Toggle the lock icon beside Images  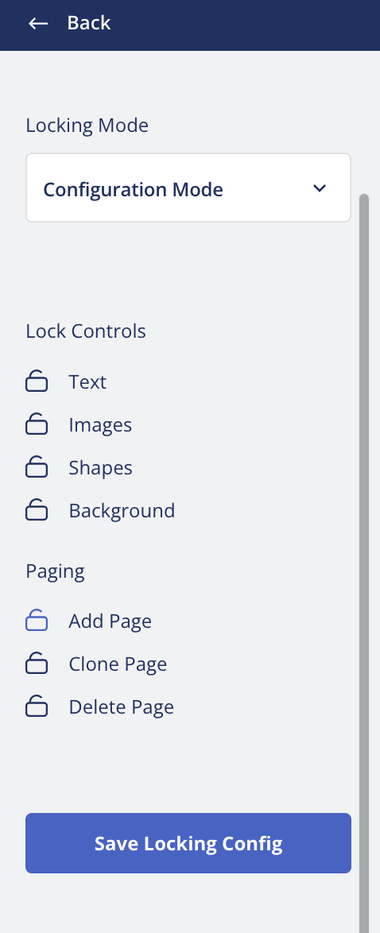pos(37,424)
